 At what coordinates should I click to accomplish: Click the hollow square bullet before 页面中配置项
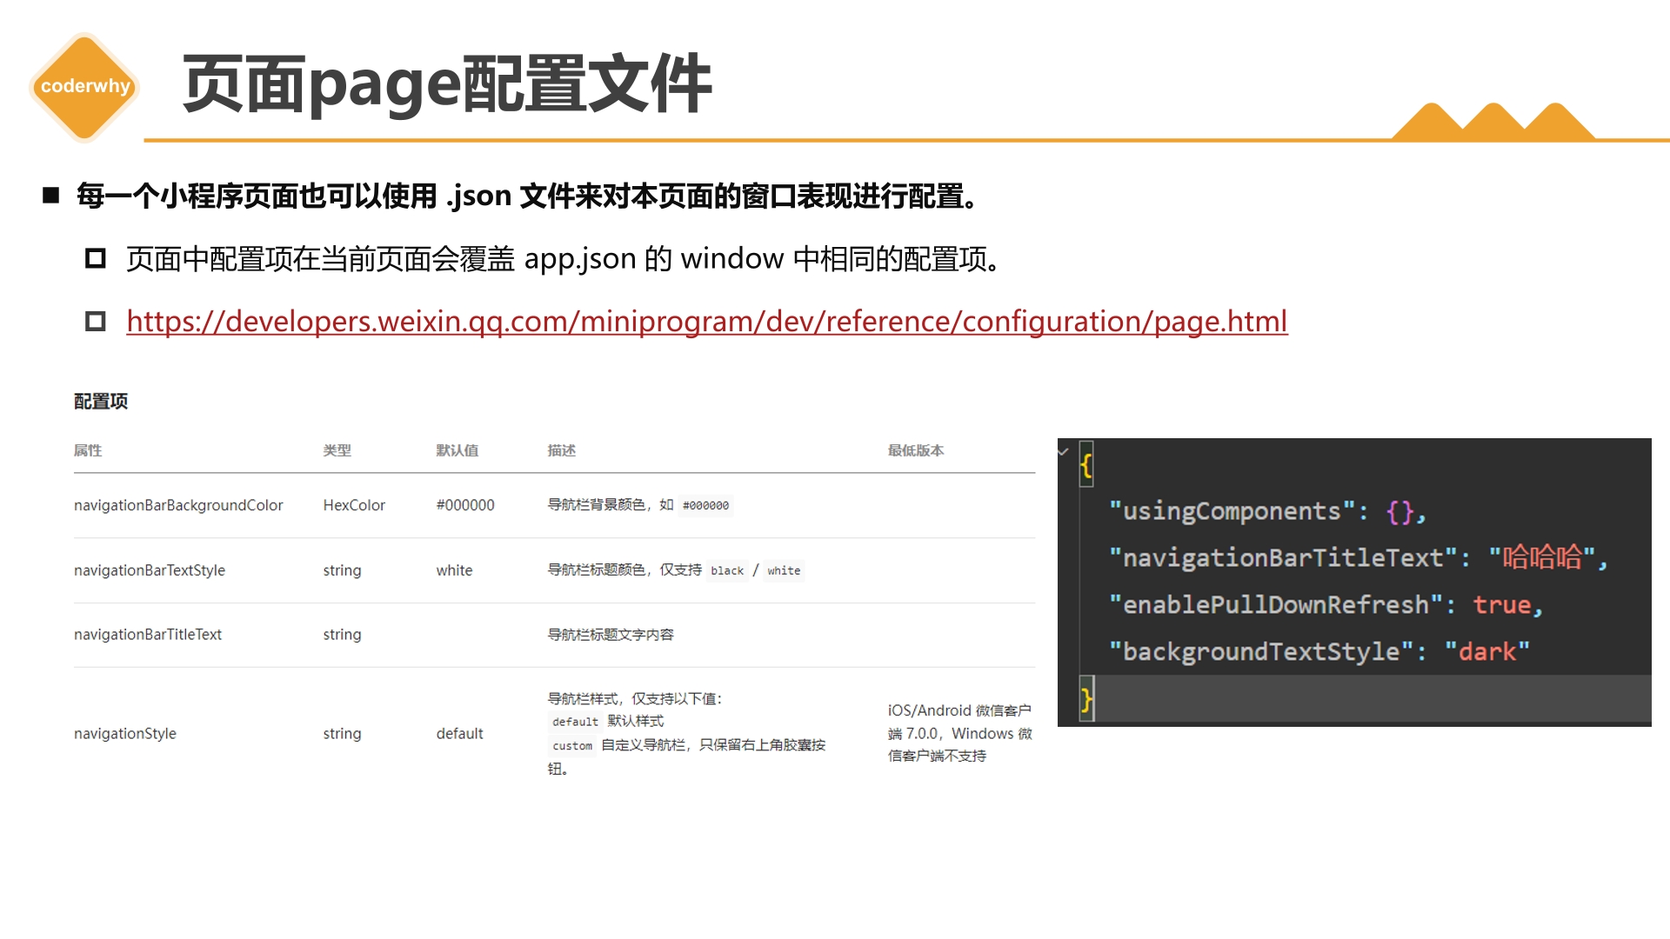(96, 258)
